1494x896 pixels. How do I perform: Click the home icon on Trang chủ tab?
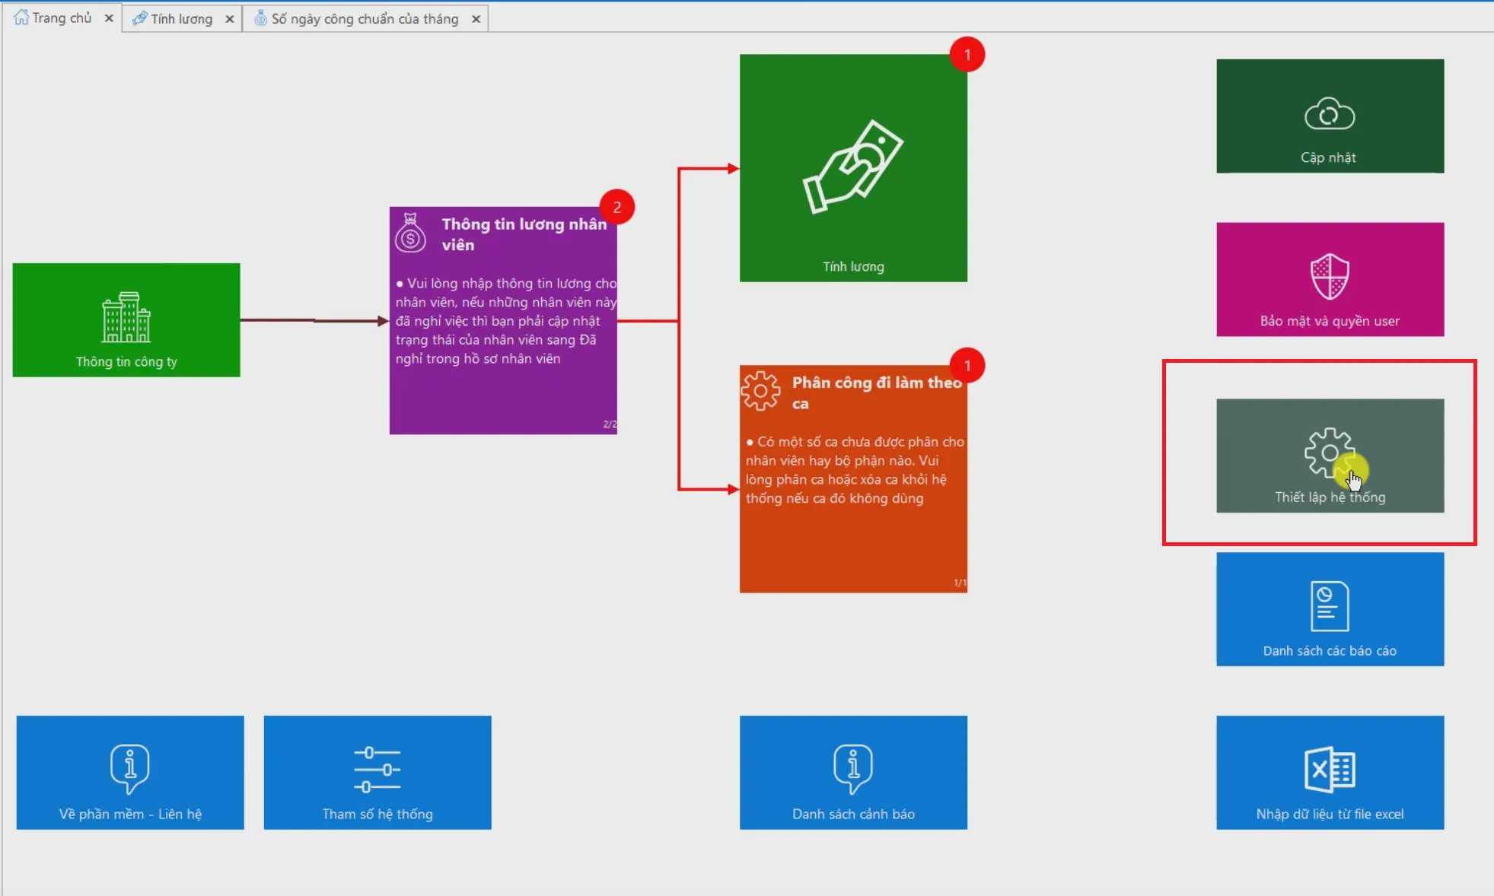pos(21,17)
